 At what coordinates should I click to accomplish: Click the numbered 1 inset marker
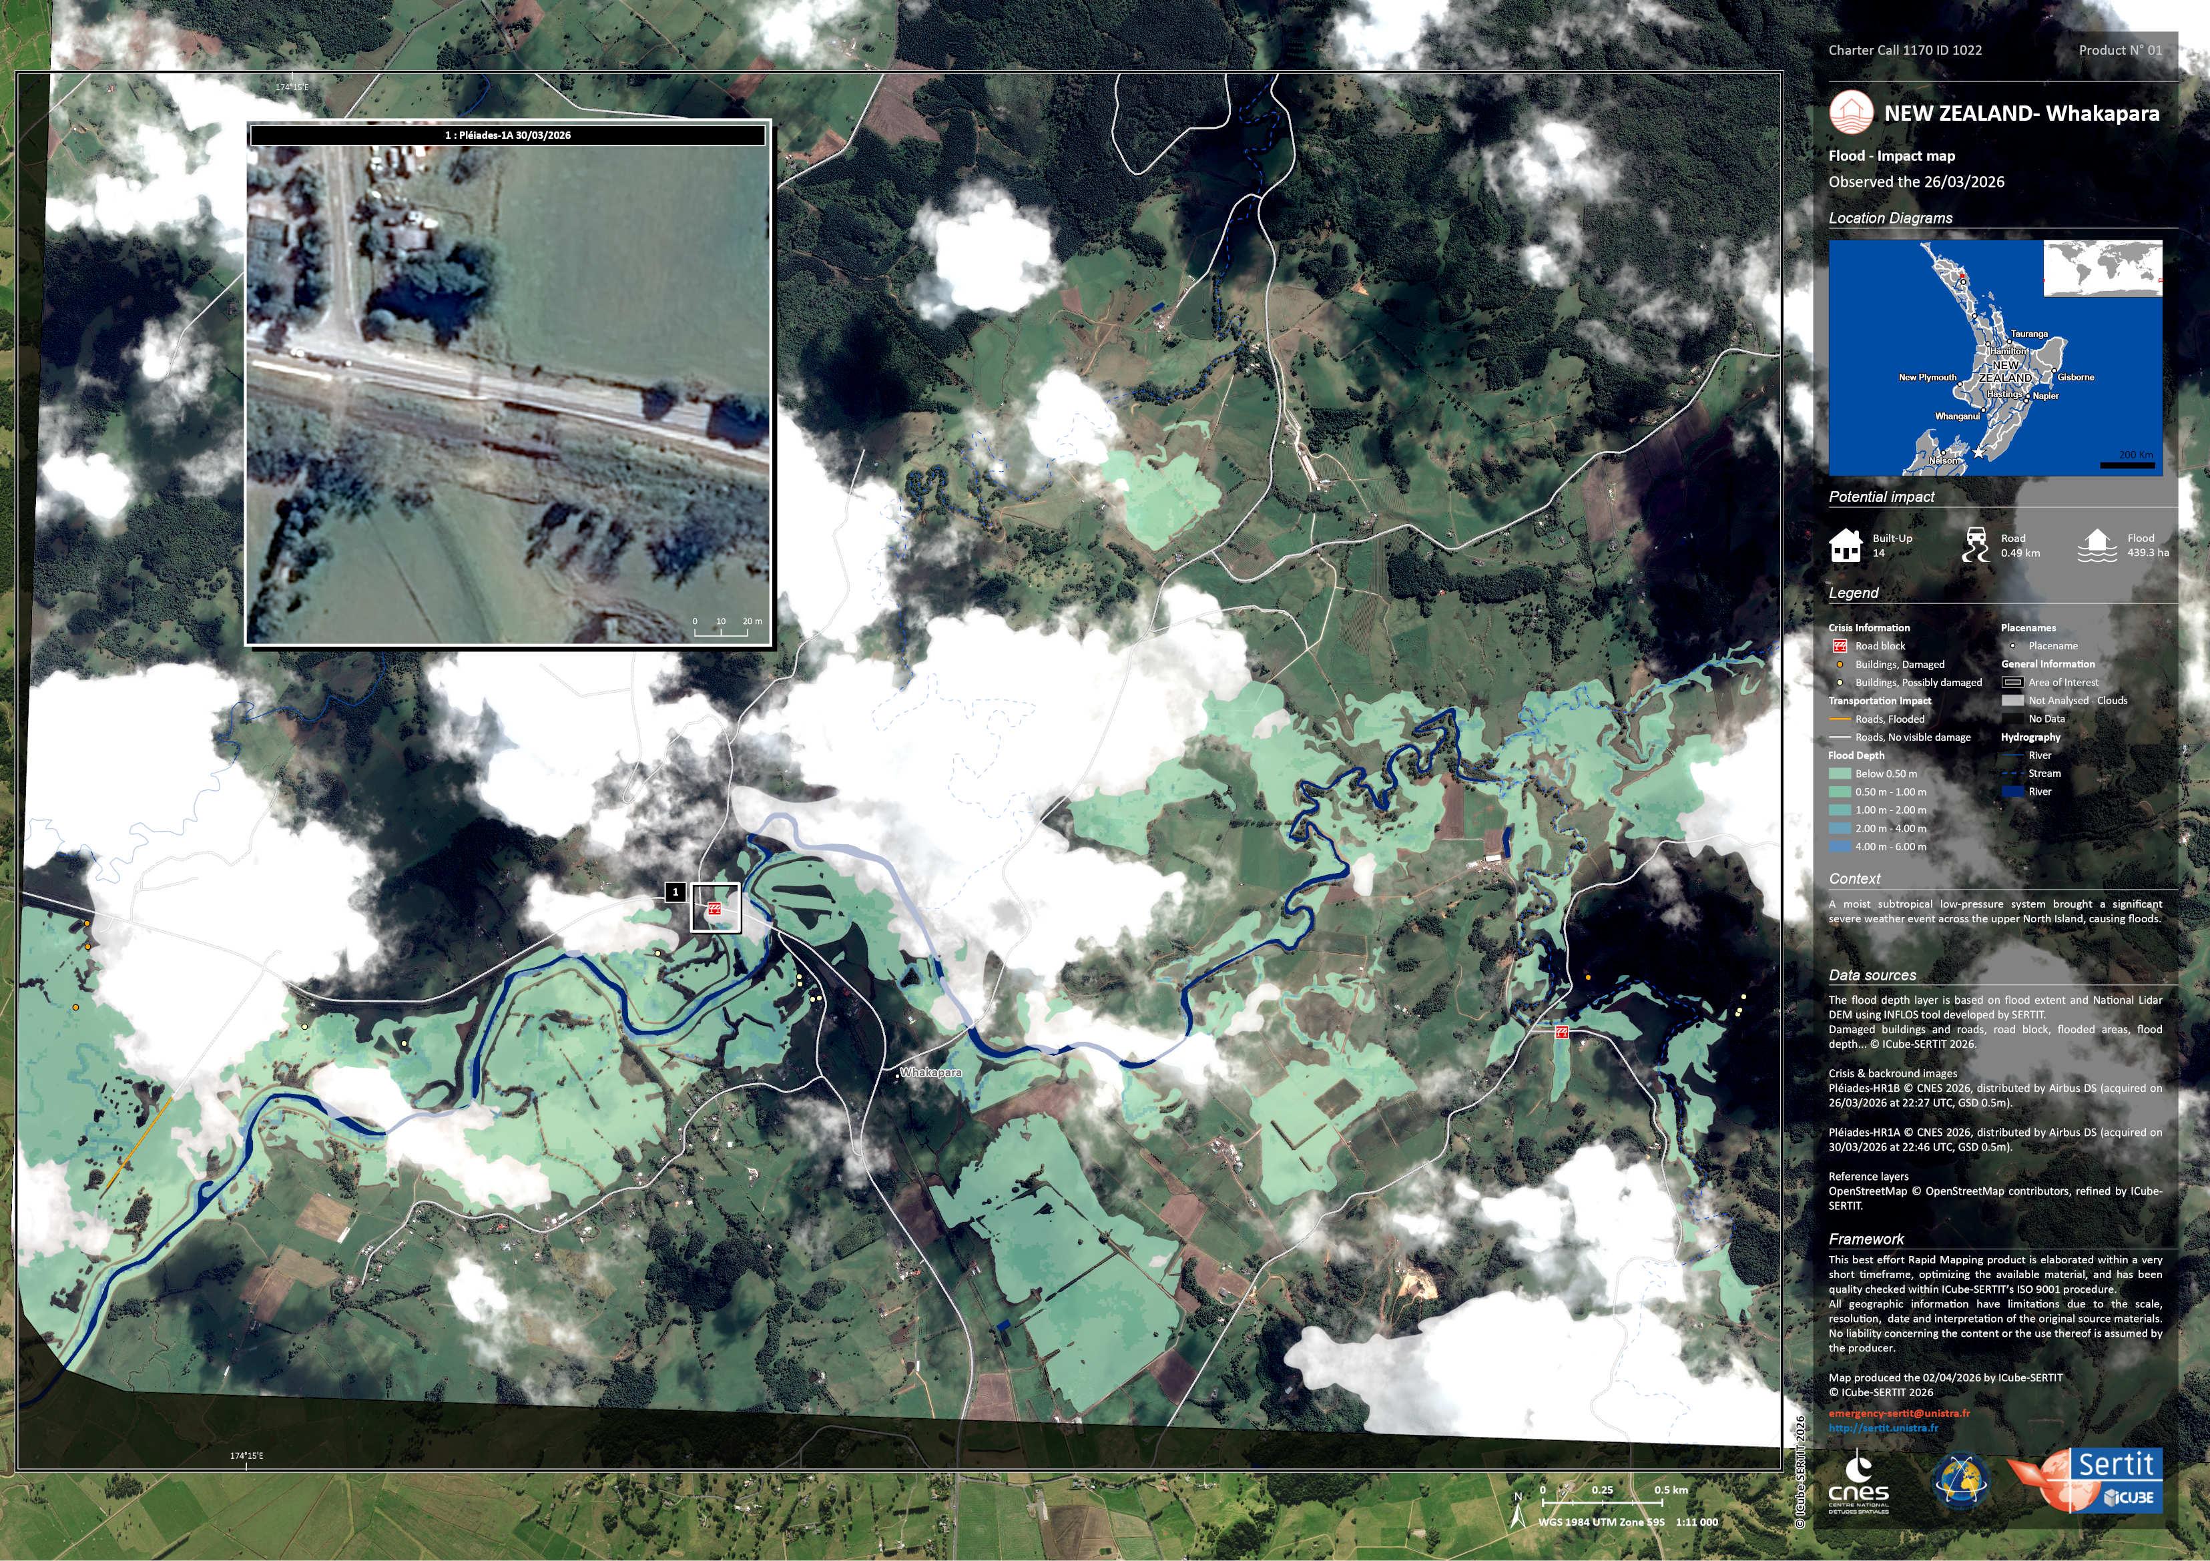675,892
